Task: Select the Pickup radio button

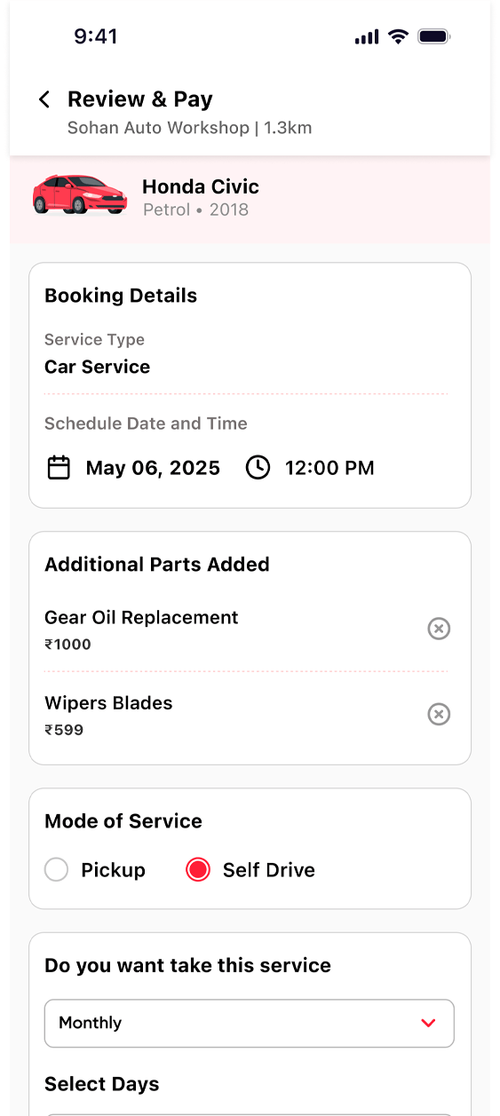Action: click(56, 870)
